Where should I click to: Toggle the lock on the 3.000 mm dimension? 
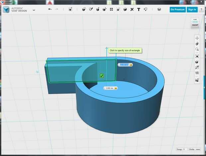(116, 88)
